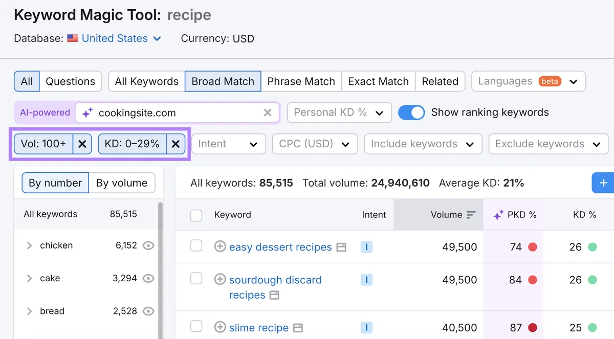Click the Volume column sort icon
The image size is (614, 339).
pyautogui.click(x=471, y=215)
